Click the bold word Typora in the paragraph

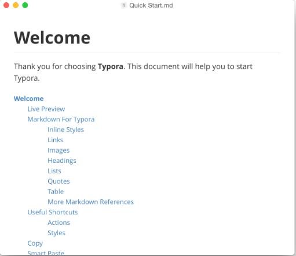111,66
